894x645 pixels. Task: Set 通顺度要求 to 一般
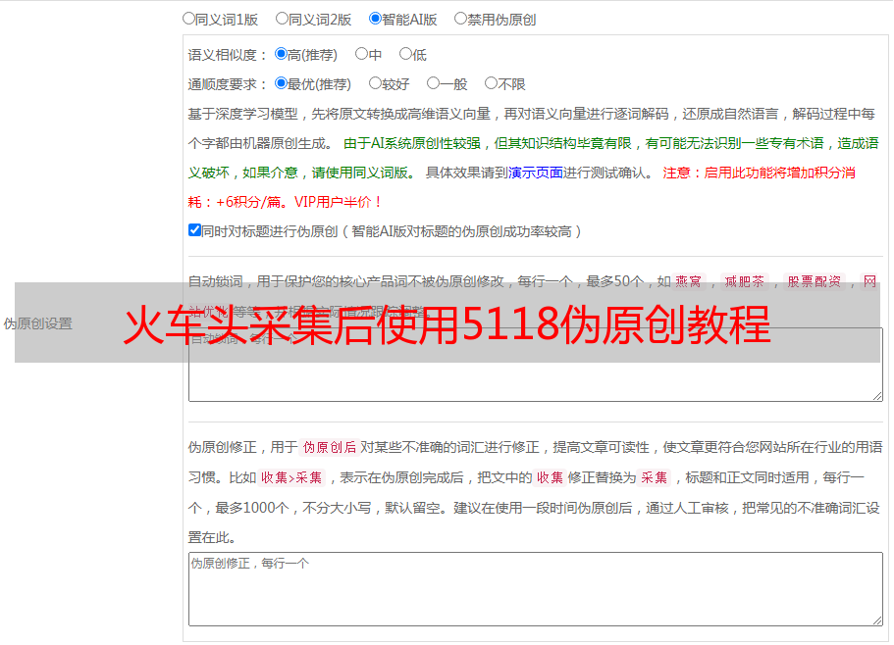pyautogui.click(x=434, y=84)
